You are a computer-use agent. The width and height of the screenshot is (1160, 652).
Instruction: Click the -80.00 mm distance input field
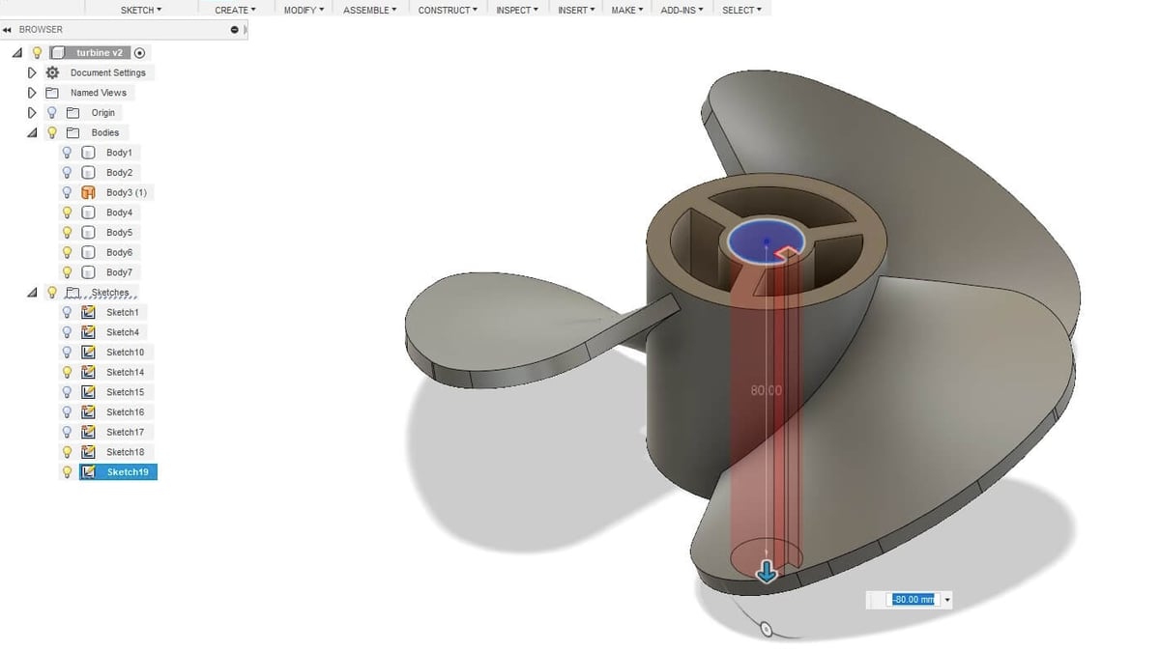[913, 600]
